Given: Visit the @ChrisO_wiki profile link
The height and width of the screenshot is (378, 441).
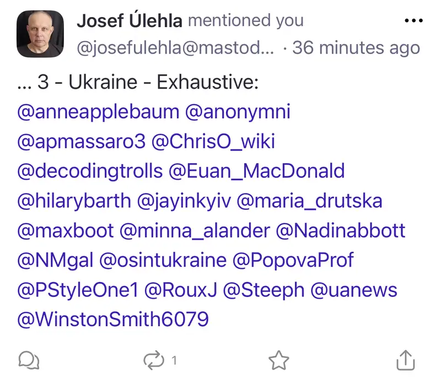Looking at the screenshot, I should (x=213, y=142).
